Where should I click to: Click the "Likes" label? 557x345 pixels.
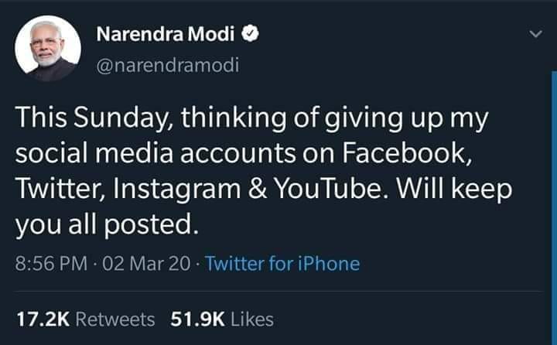[x=251, y=318]
